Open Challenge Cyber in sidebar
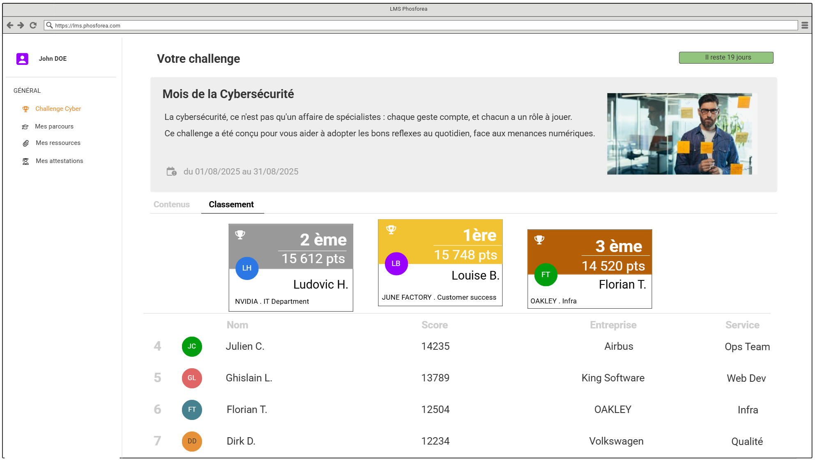The height and width of the screenshot is (461, 817). pyautogui.click(x=58, y=109)
